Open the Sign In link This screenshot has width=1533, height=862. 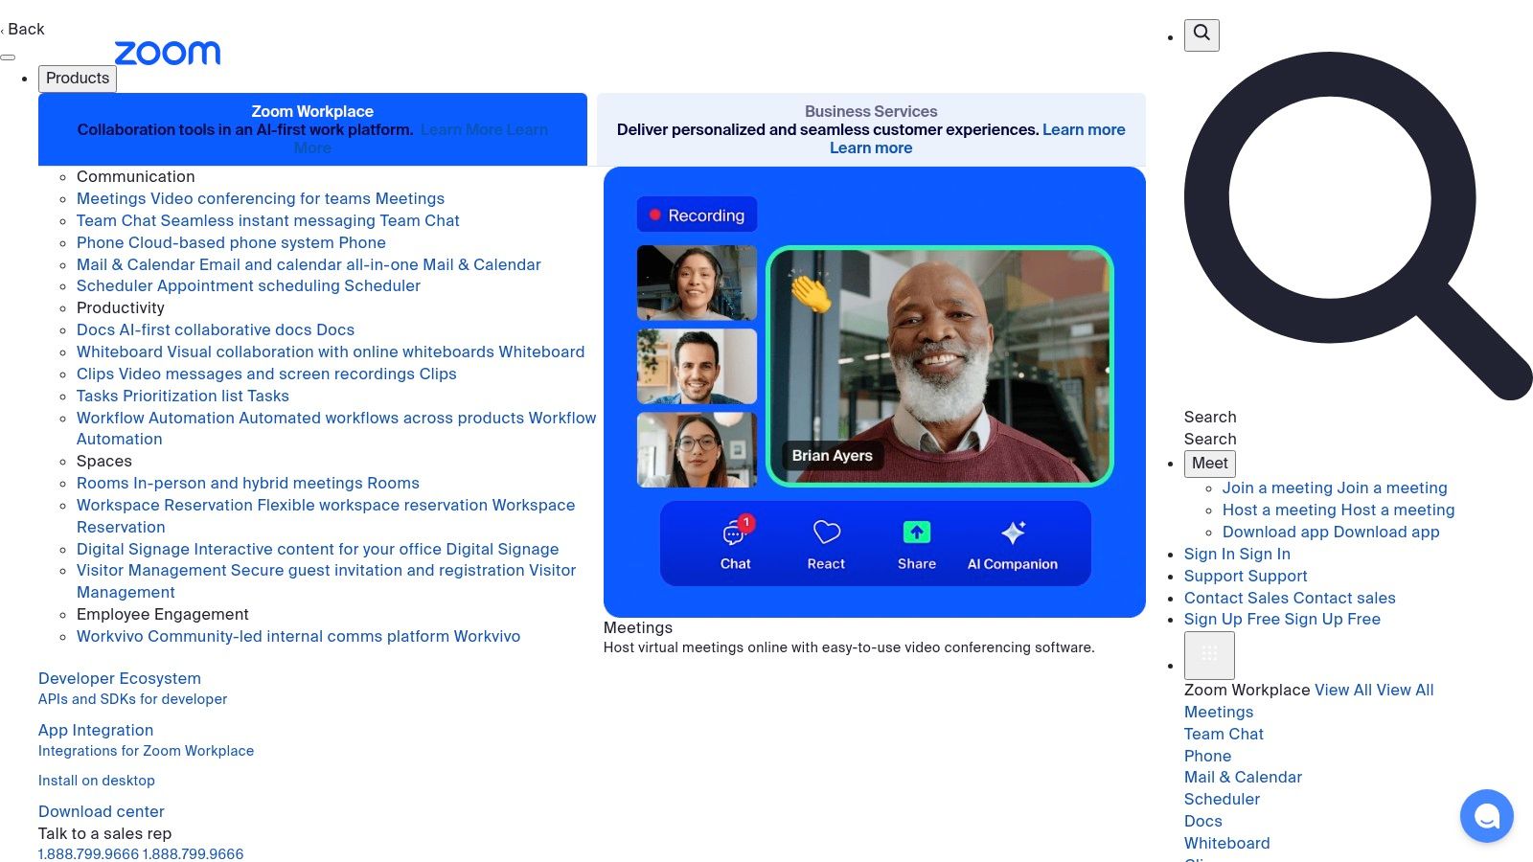1237,554
